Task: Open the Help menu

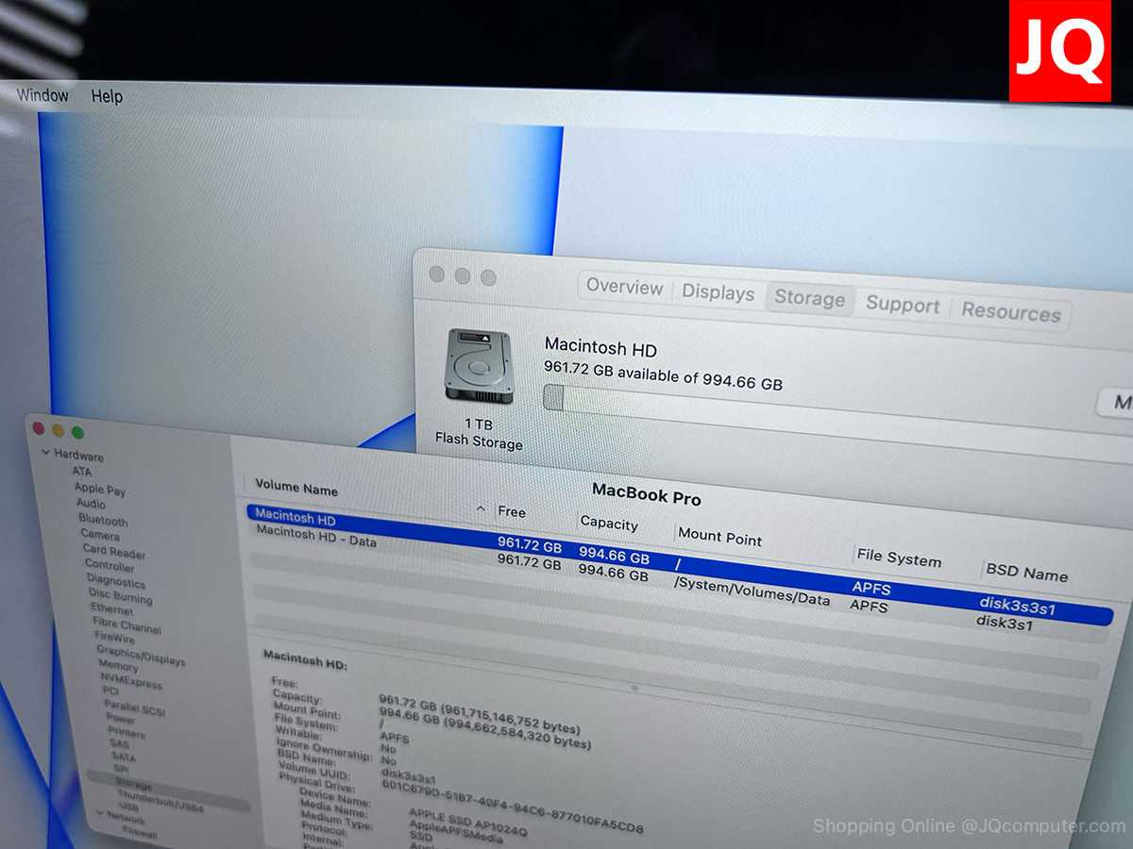Action: coord(107,96)
